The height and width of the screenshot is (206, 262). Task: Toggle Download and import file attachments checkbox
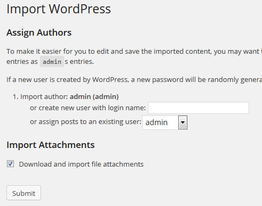click(10, 164)
